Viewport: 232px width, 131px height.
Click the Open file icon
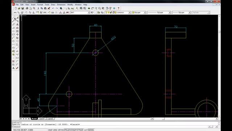click(19, 8)
